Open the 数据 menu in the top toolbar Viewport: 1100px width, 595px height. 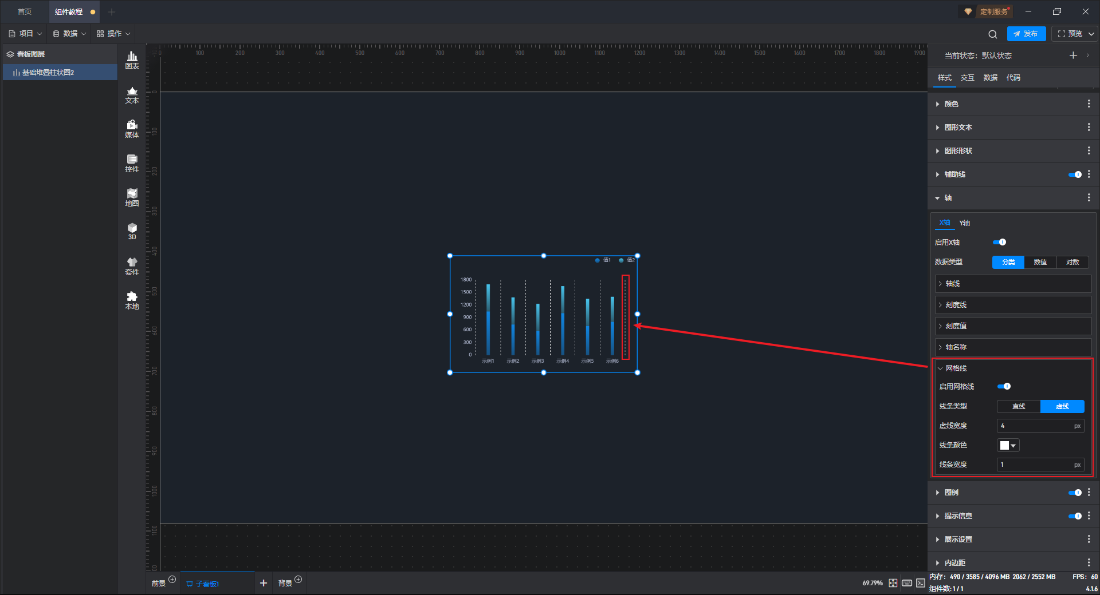(x=69, y=34)
